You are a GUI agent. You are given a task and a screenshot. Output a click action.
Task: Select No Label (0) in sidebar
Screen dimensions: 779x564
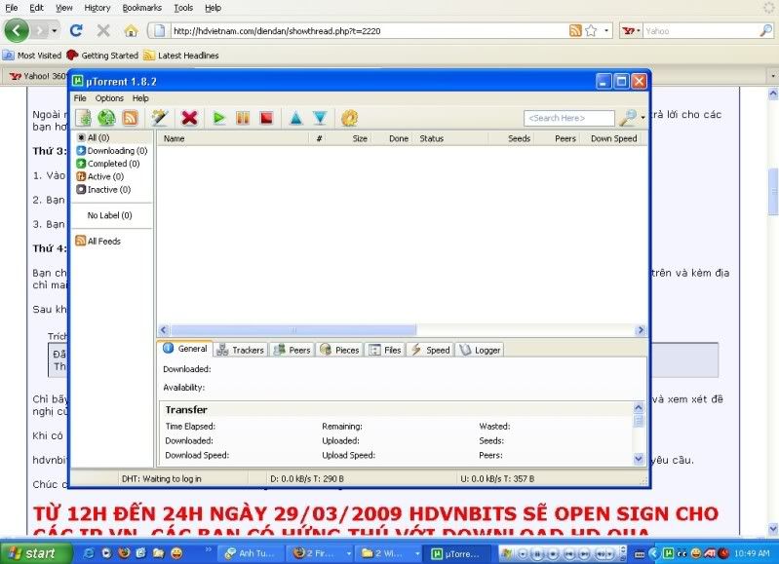click(109, 215)
